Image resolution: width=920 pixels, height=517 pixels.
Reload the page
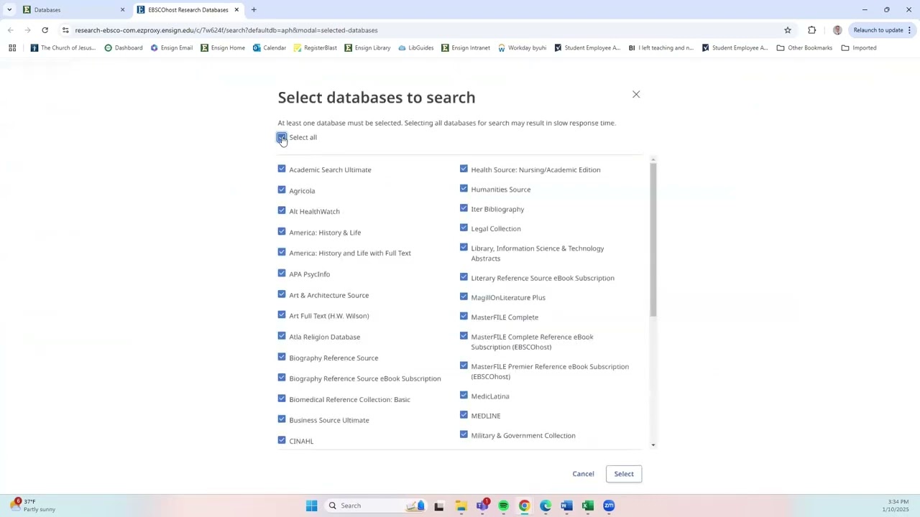[x=45, y=30]
